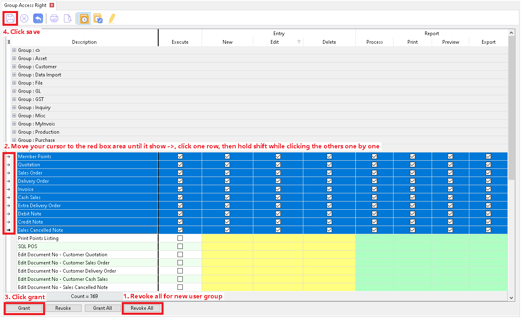
Task: Click the circled X cancel icon
Action: point(24,18)
